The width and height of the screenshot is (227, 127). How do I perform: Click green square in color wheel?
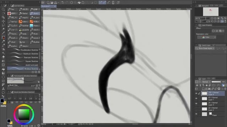coord(24,114)
